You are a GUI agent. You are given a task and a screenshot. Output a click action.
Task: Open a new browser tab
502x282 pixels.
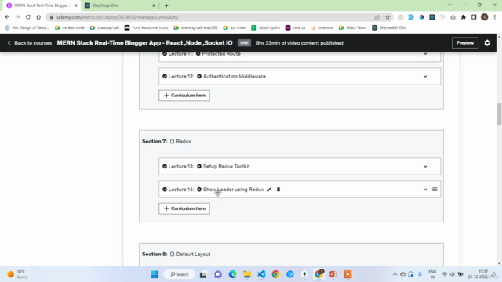[x=166, y=5]
